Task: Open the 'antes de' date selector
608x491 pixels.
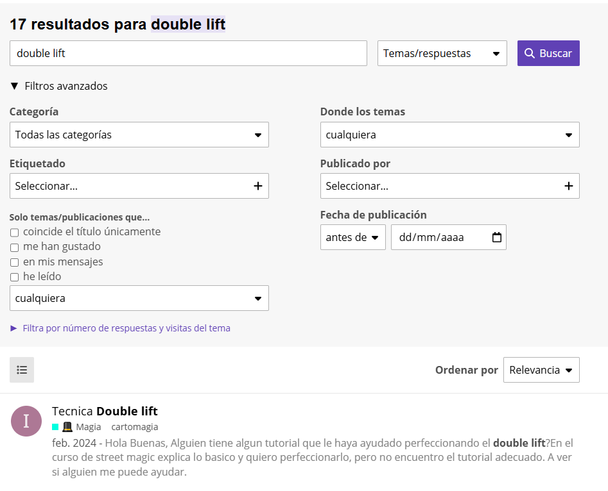Action: [352, 237]
